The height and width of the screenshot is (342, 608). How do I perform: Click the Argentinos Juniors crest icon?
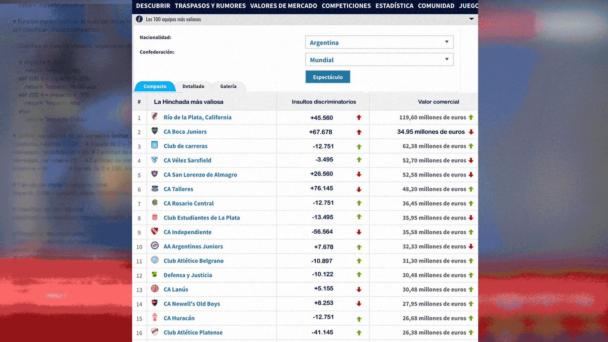coord(155,246)
